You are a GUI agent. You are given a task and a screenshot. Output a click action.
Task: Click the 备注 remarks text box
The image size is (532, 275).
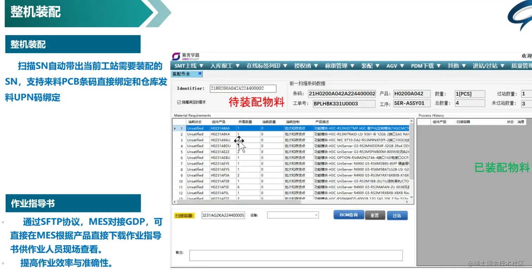coord(296,255)
